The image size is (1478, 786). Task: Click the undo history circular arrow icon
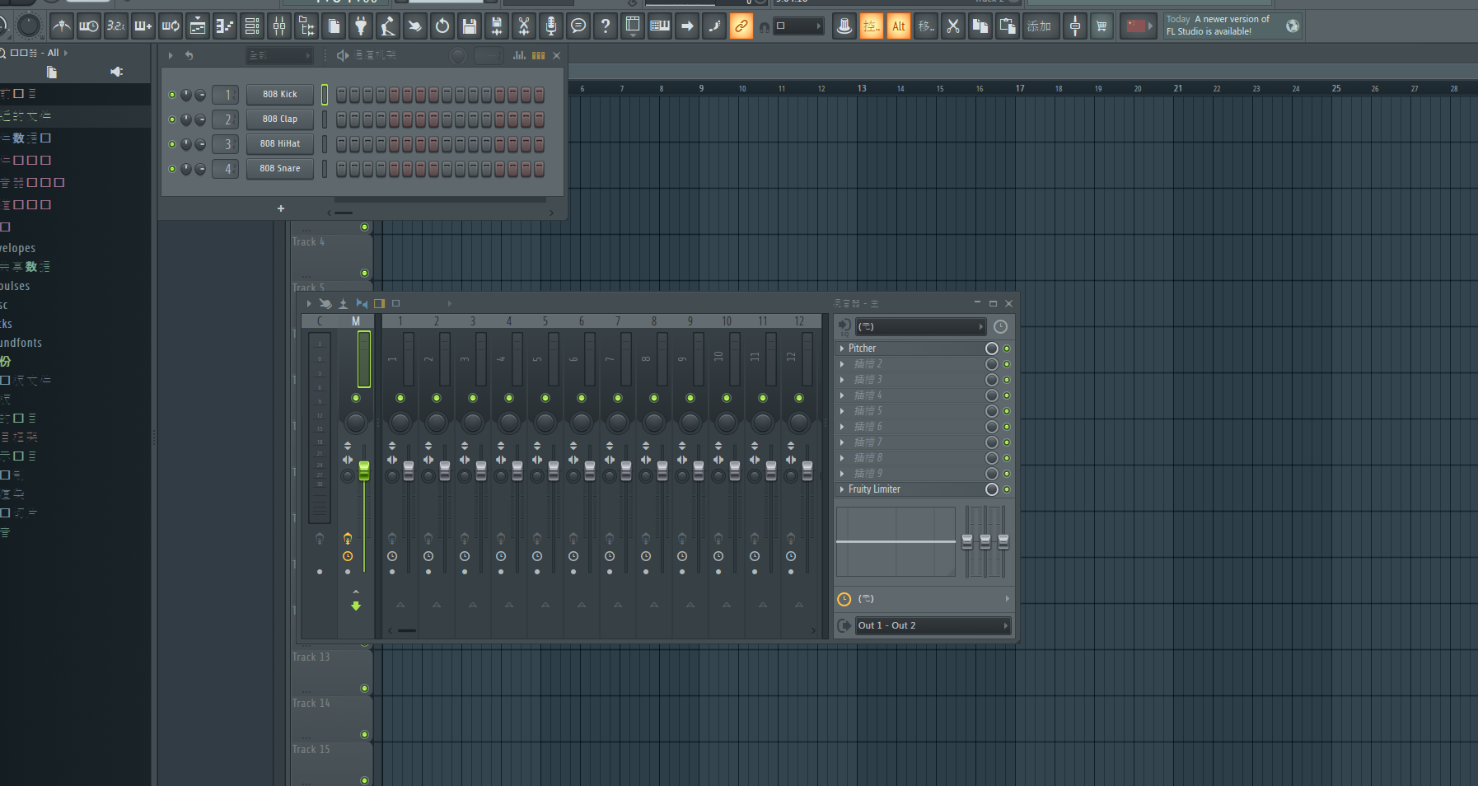442,26
